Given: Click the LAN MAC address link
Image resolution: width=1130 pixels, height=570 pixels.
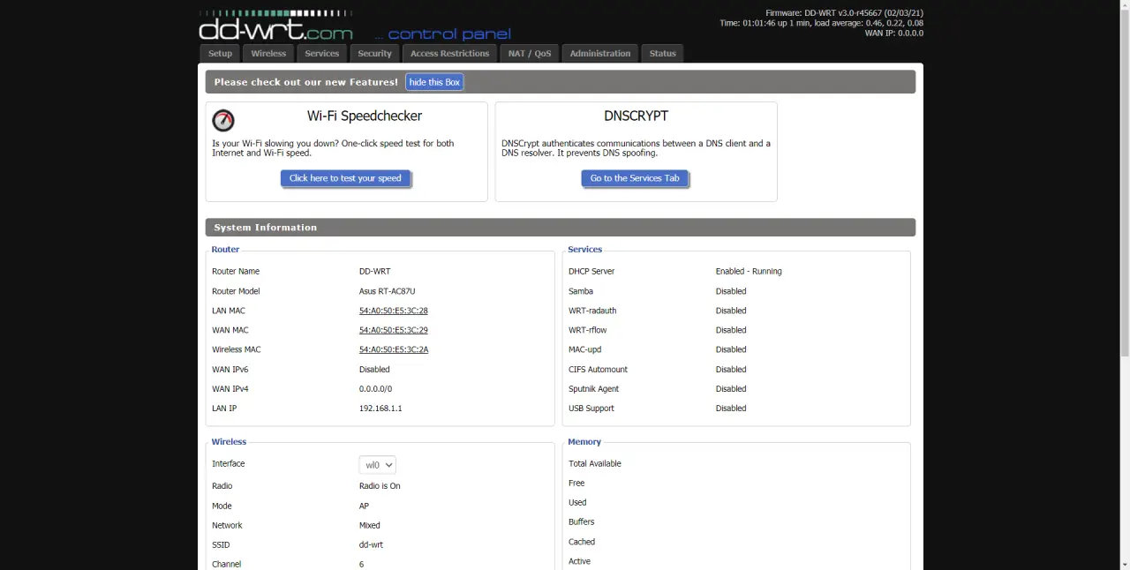Looking at the screenshot, I should pos(393,311).
